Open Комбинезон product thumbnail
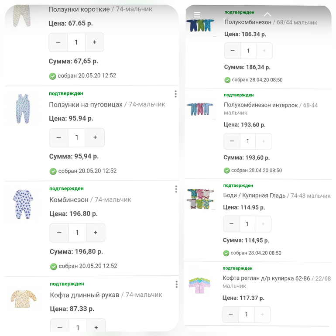Image resolution: width=336 pixels, height=336 pixels. coord(23,204)
